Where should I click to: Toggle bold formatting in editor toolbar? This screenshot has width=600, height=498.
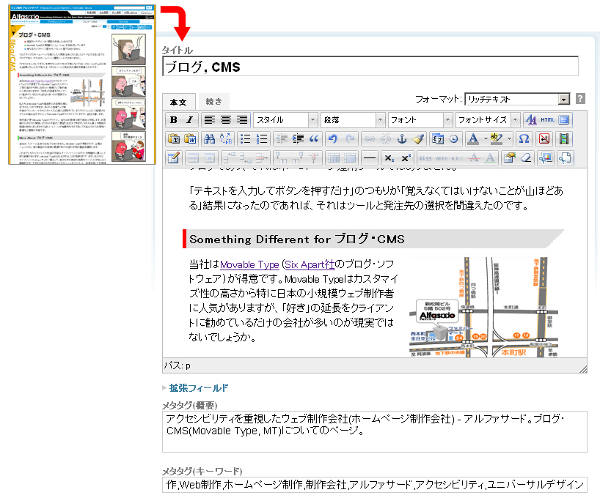point(174,120)
